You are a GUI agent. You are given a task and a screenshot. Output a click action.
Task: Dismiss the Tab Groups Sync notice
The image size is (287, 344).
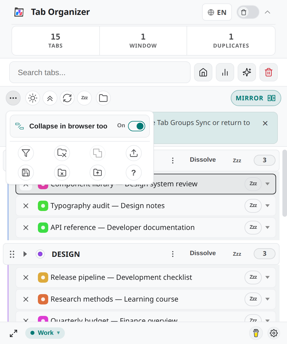point(265,123)
